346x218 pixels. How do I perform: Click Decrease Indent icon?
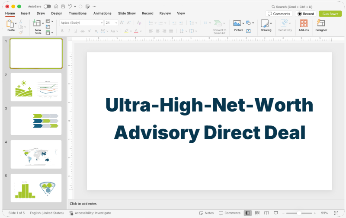point(174,22)
